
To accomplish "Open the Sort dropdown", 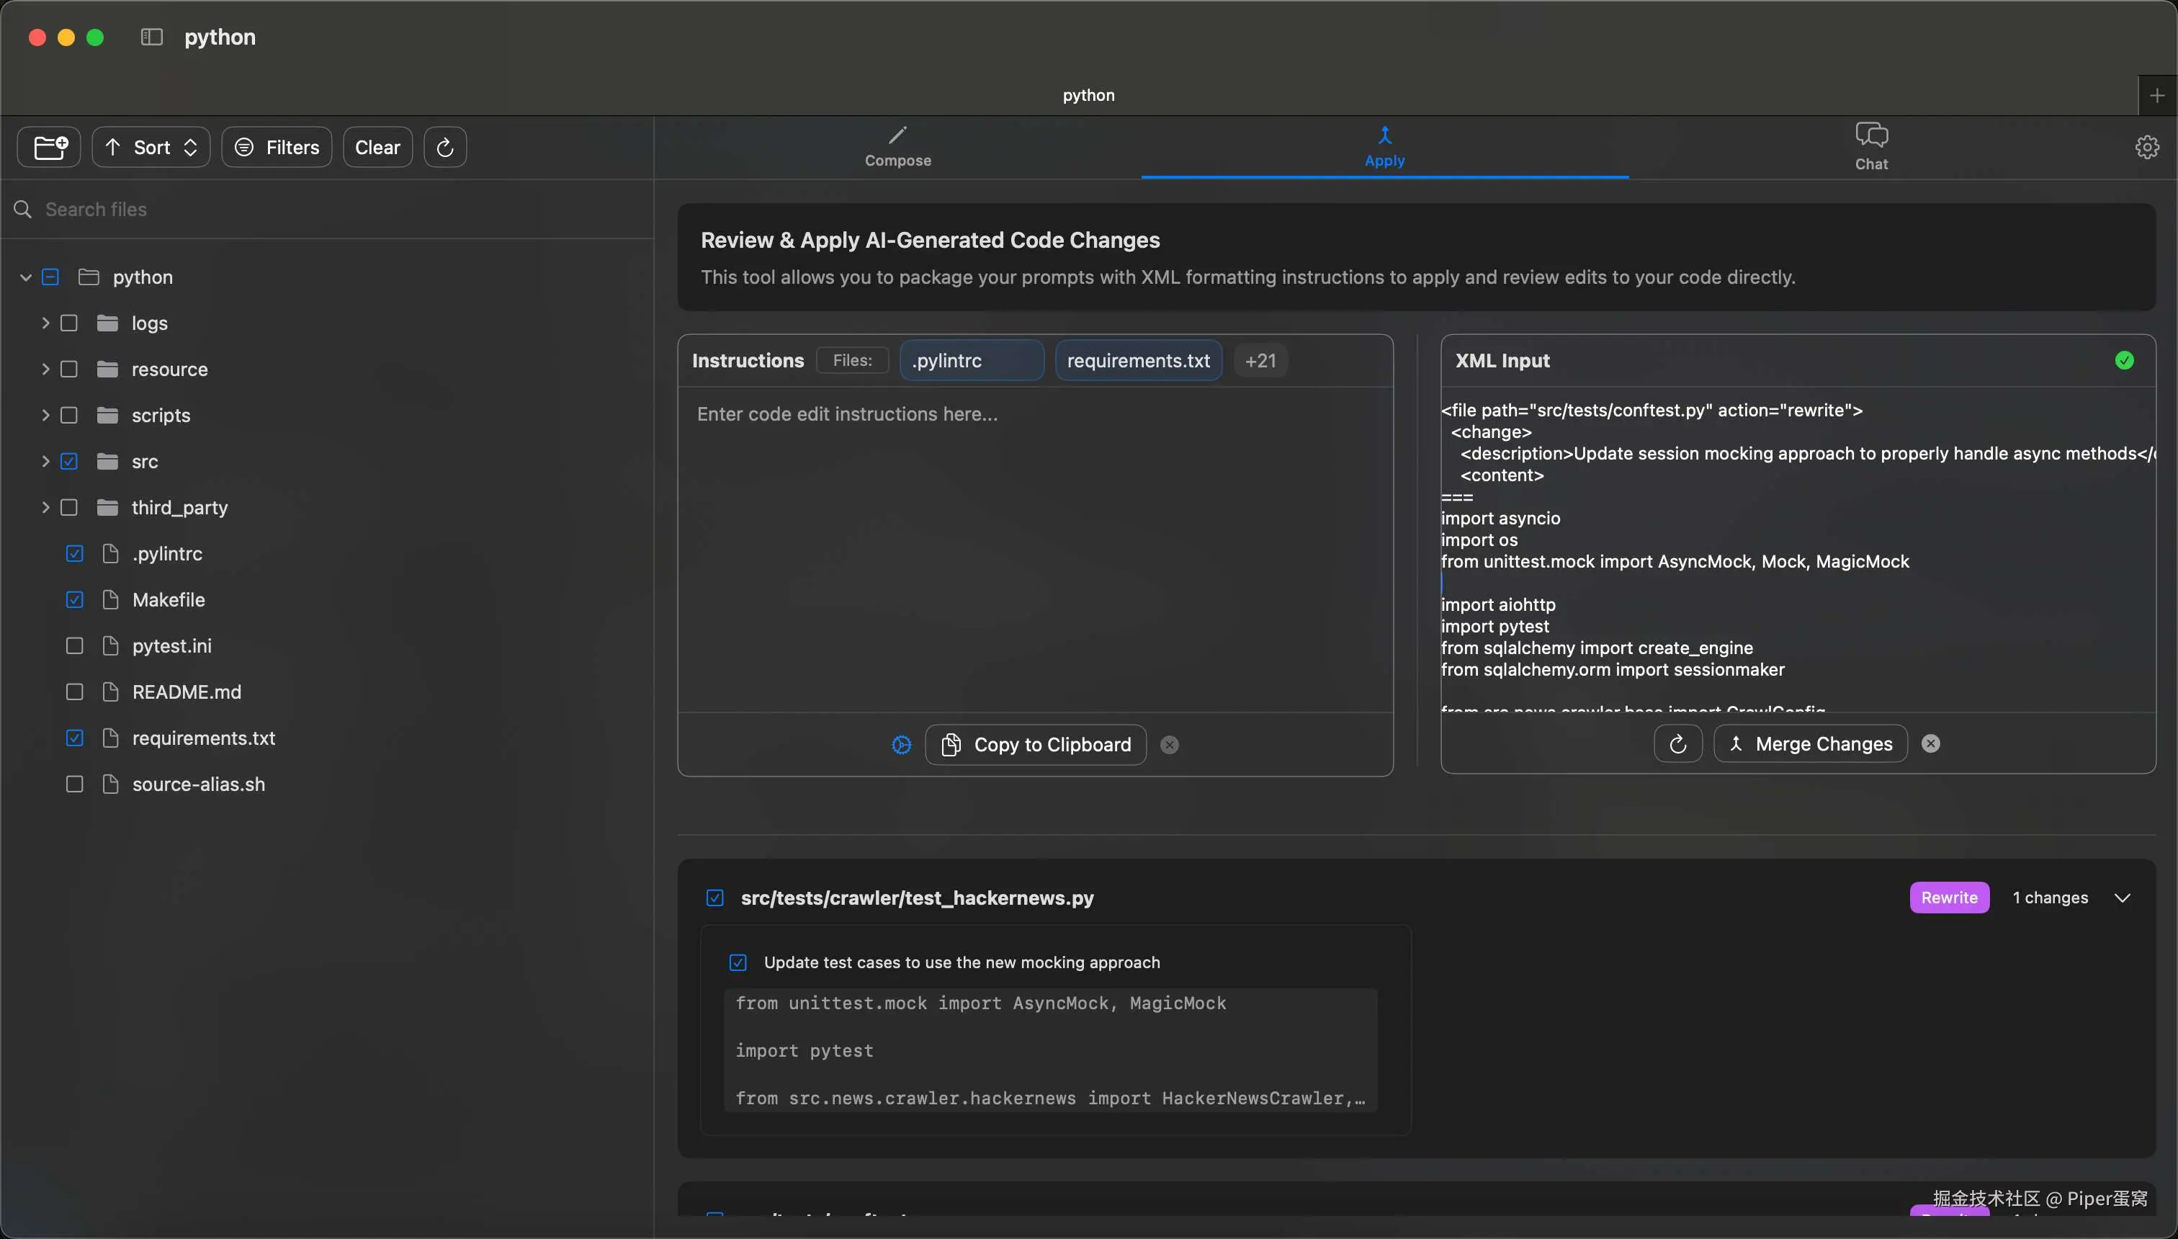I will (x=151, y=147).
